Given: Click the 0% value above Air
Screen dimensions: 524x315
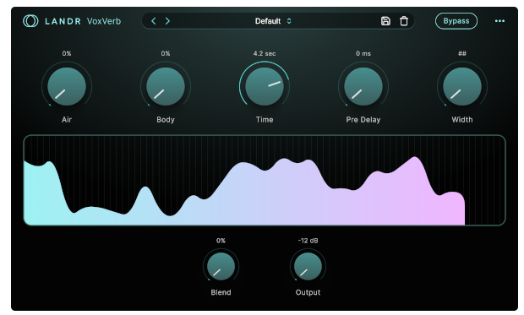Looking at the screenshot, I should coord(67,53).
